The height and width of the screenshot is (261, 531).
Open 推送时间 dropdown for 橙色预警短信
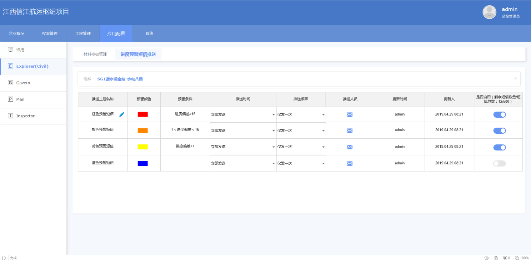point(243,130)
